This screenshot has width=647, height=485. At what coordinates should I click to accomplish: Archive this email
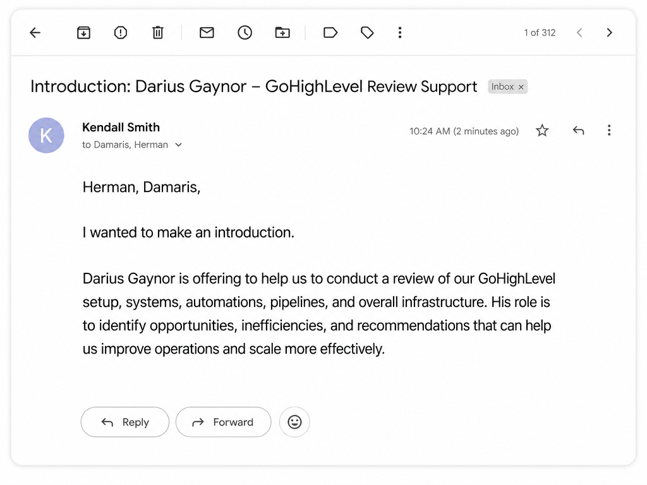click(84, 33)
